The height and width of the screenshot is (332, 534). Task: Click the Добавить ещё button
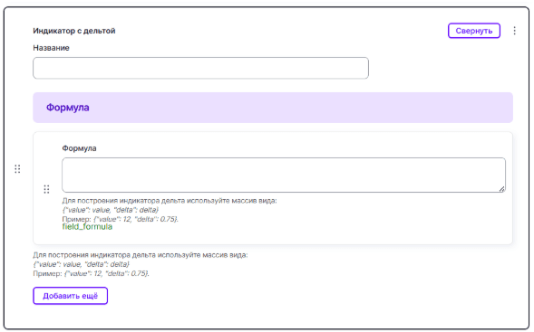pos(70,296)
